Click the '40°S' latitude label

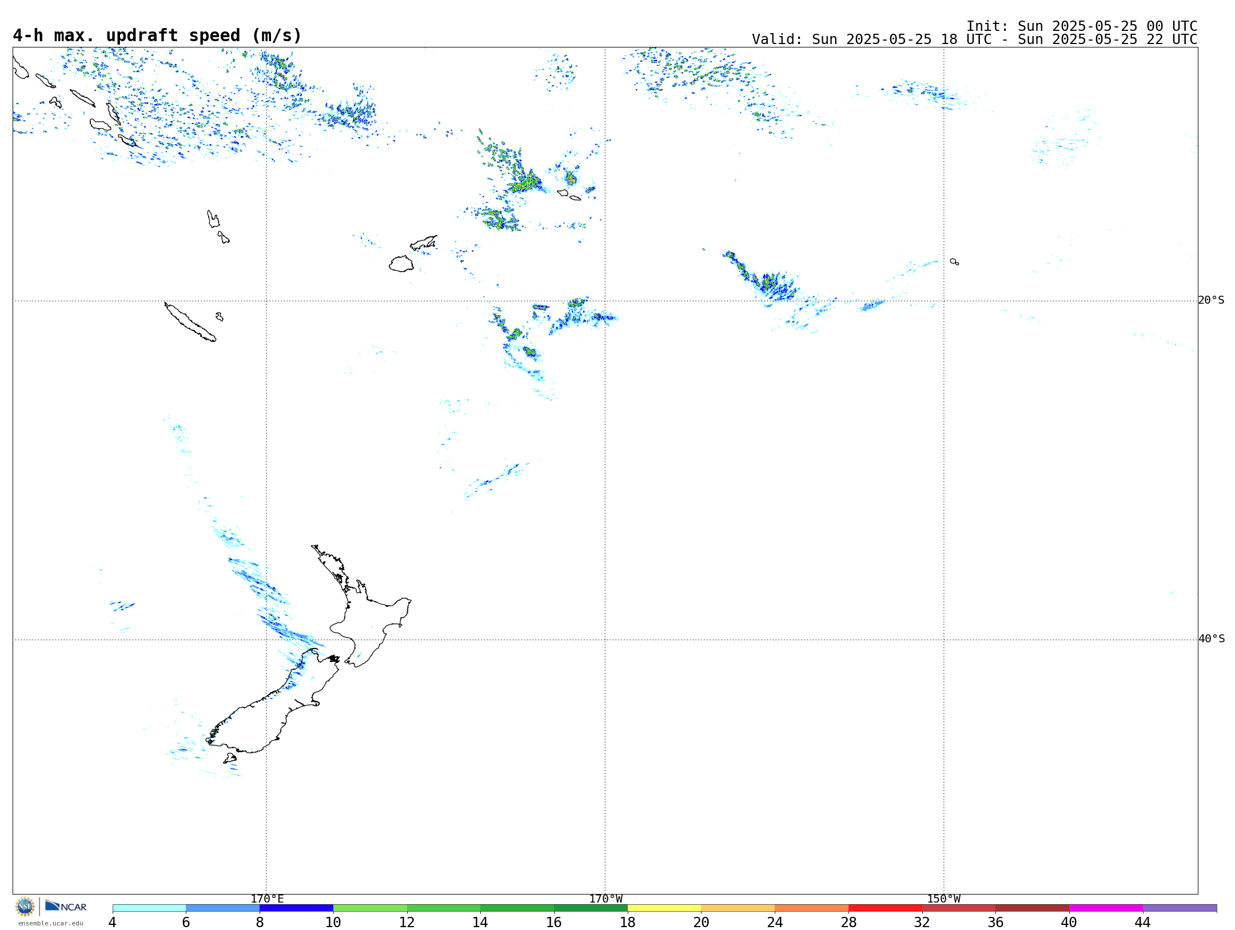(x=1211, y=639)
